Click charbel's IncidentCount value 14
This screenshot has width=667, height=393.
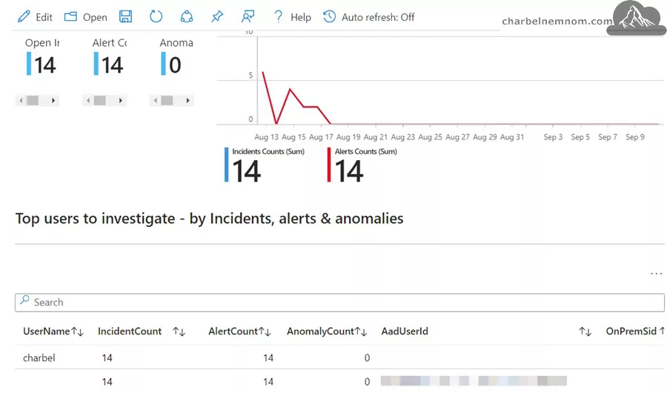pos(107,357)
